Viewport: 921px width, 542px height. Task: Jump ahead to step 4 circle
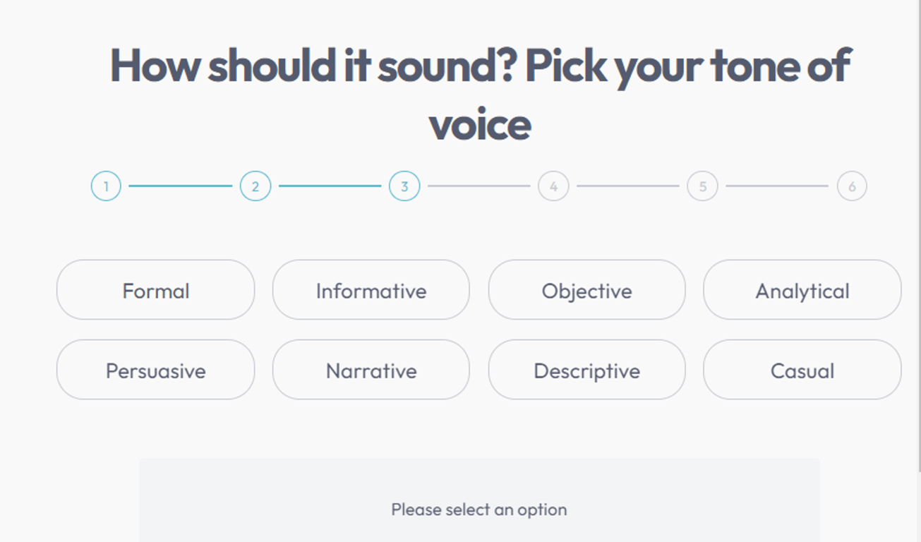pos(553,186)
